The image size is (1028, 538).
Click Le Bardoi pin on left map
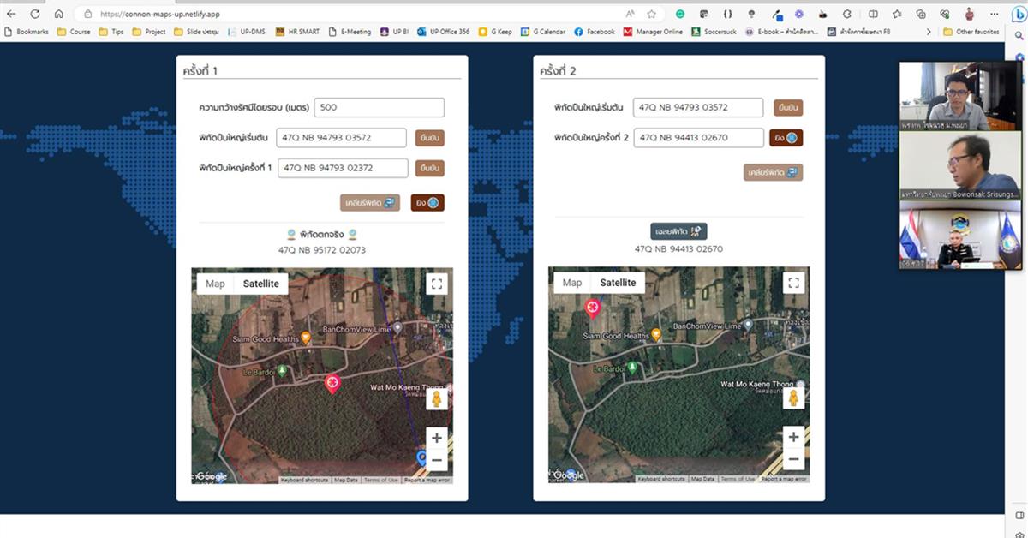(284, 371)
